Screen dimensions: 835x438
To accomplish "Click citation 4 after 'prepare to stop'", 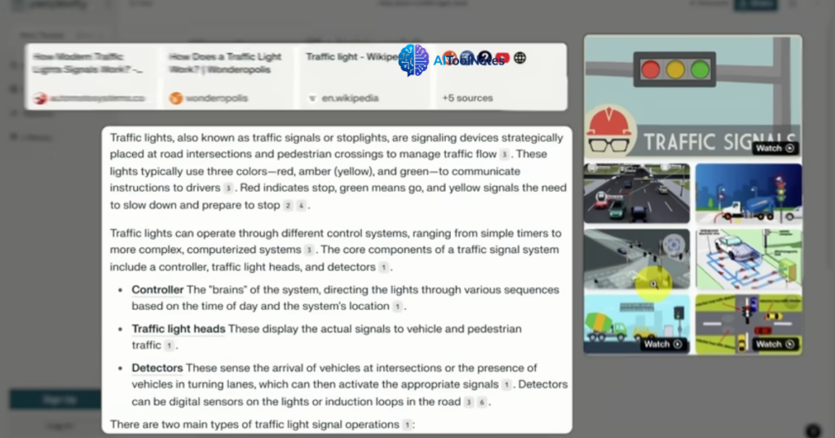I will point(301,206).
